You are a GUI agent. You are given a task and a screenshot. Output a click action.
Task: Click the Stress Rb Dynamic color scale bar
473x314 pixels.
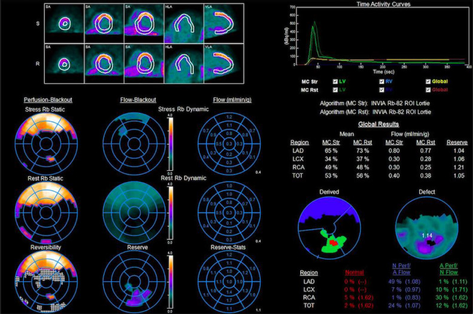[x=170, y=144]
